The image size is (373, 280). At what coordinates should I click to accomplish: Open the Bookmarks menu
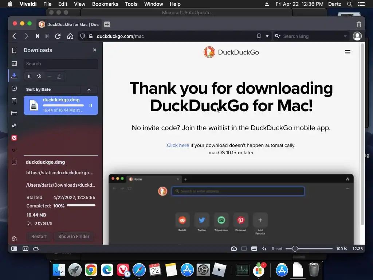tap(105, 4)
